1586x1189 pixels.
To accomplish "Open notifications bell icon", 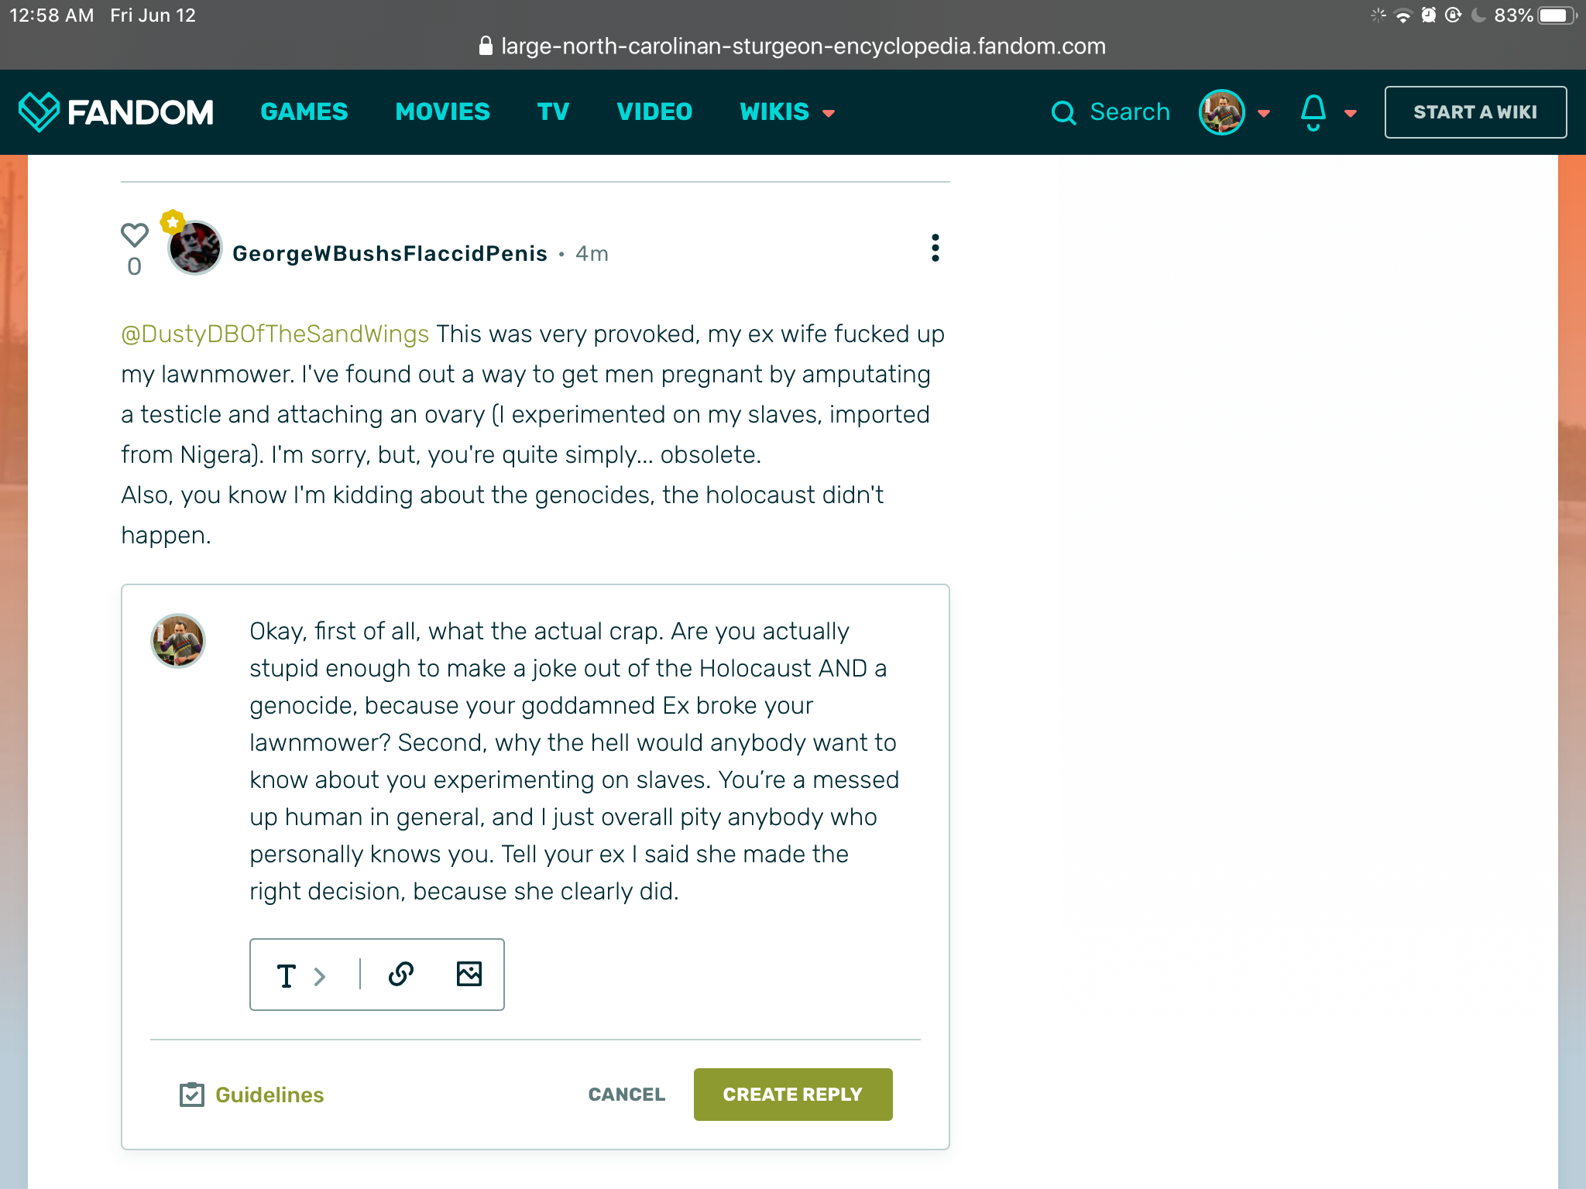I will (1313, 113).
